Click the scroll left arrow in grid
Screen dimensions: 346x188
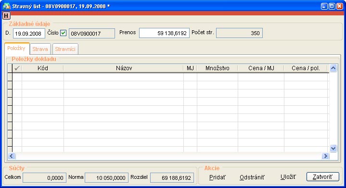point(12,156)
